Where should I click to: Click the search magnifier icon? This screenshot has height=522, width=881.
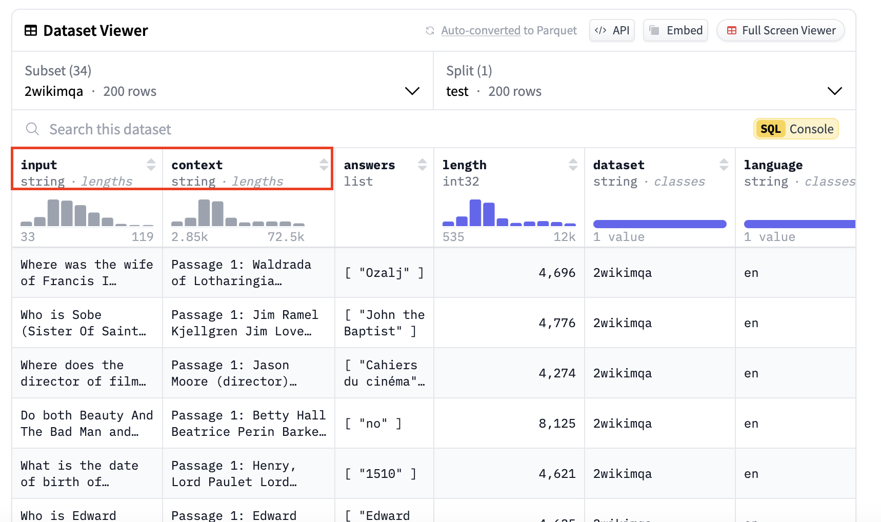click(x=32, y=129)
